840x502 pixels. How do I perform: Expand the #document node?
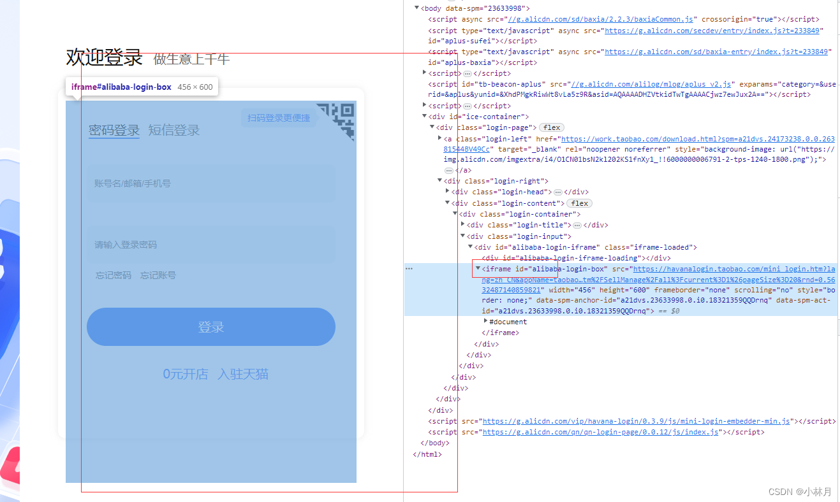pyautogui.click(x=485, y=322)
